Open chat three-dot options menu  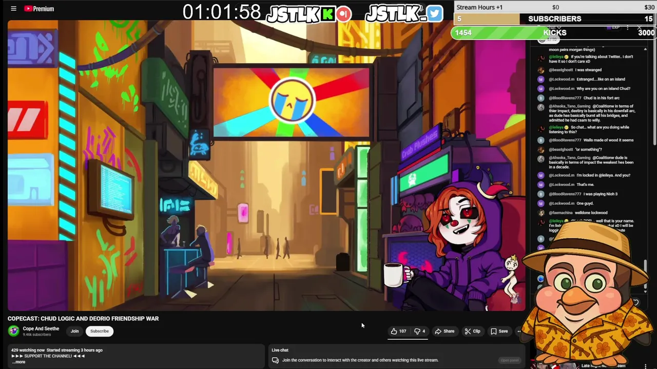pyautogui.click(x=627, y=28)
